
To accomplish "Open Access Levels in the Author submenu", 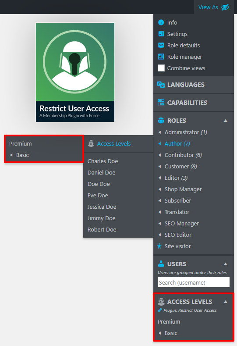I will 114,144.
